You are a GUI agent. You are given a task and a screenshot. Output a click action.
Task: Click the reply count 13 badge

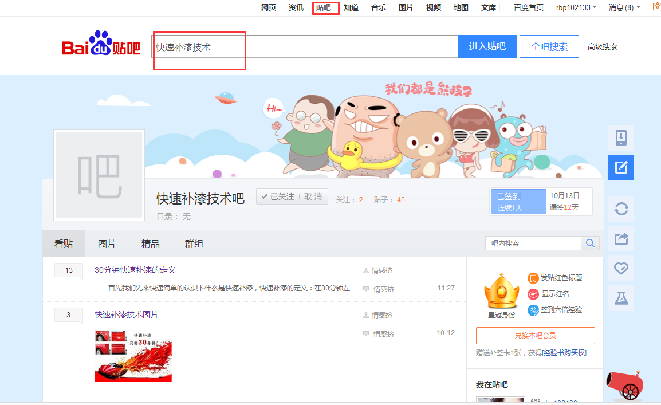click(x=69, y=270)
